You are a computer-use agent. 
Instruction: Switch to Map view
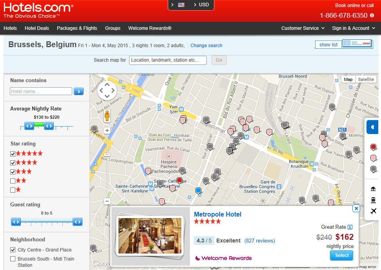tap(348, 79)
